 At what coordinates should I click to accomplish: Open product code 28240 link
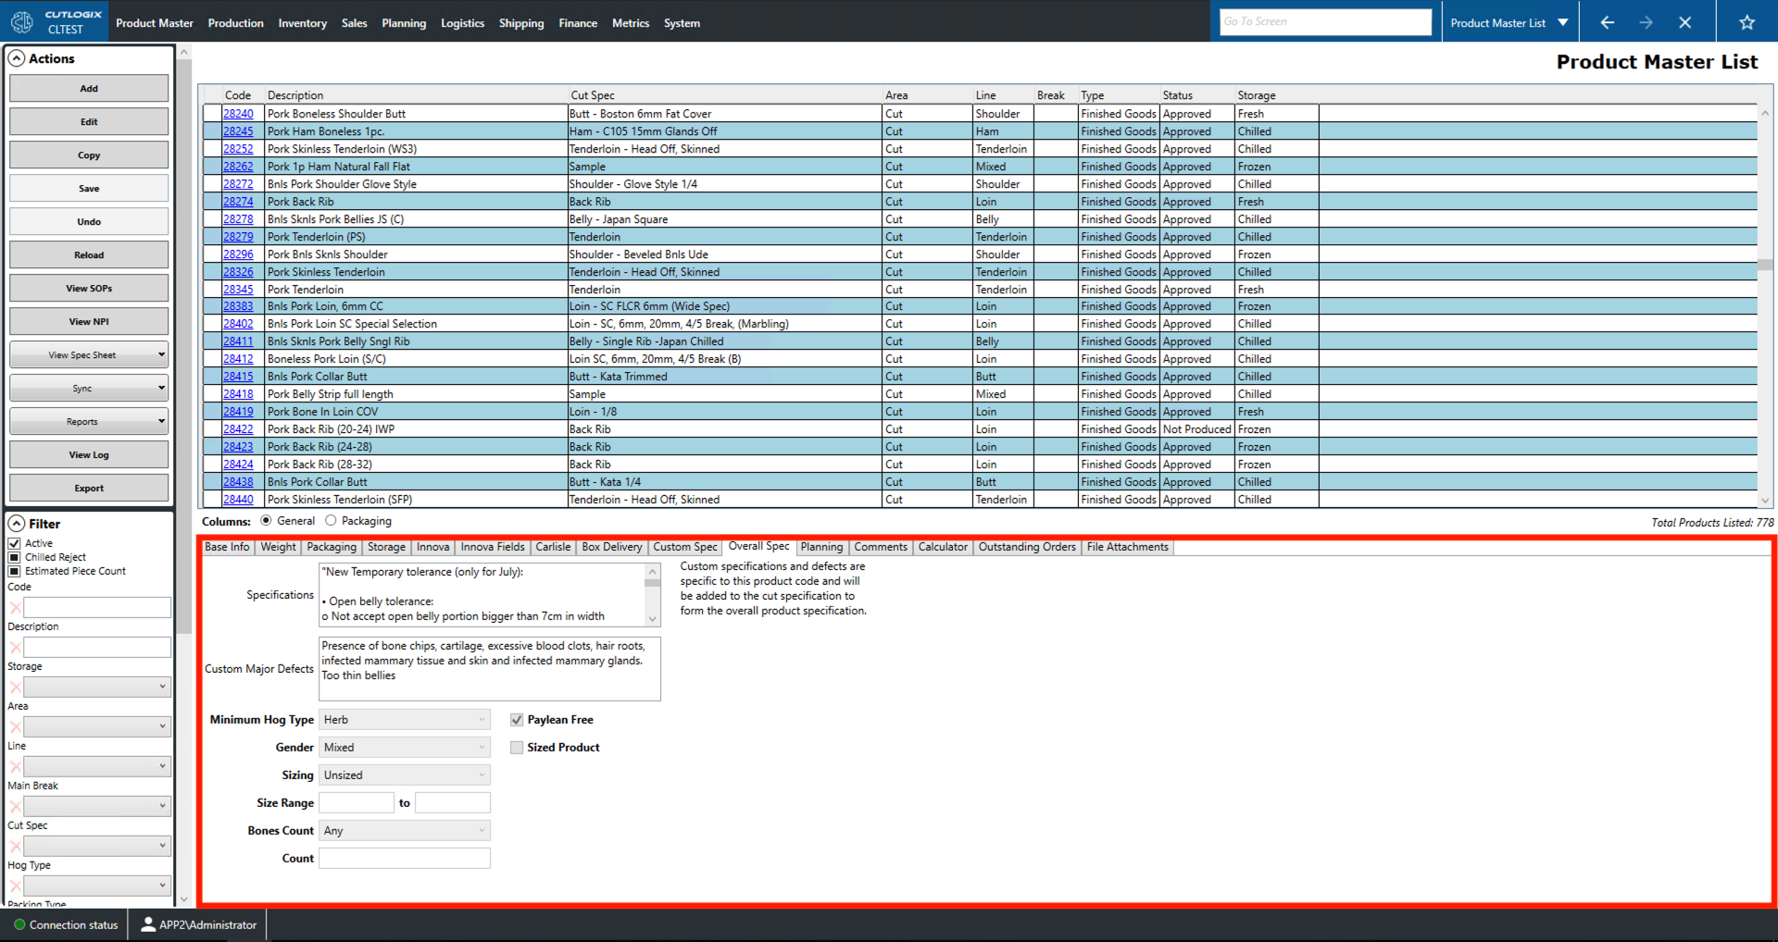(237, 113)
